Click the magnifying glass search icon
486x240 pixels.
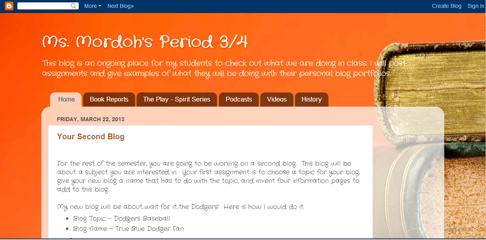[74, 6]
